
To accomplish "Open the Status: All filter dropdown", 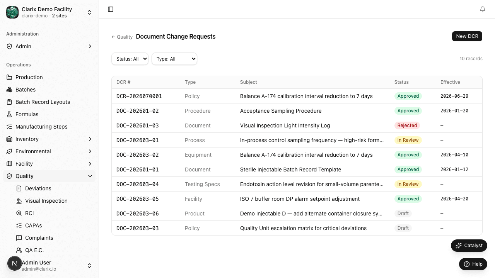I will [130, 59].
